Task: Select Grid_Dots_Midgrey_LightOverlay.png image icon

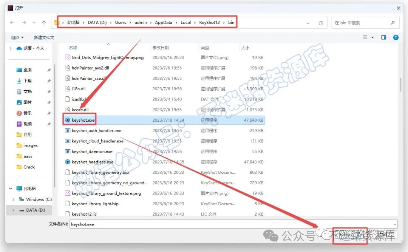Action: point(67,57)
